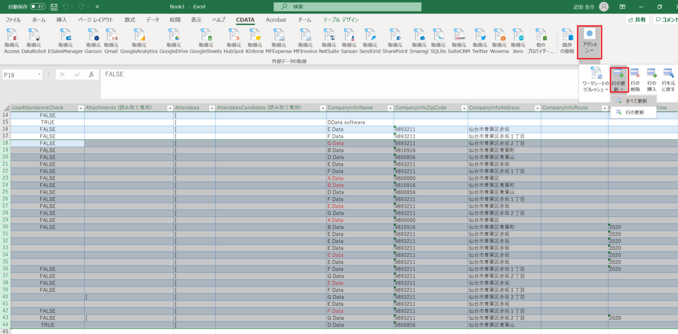
Task: Switch to テーブル デザイン ribbon tab
Action: pos(341,20)
